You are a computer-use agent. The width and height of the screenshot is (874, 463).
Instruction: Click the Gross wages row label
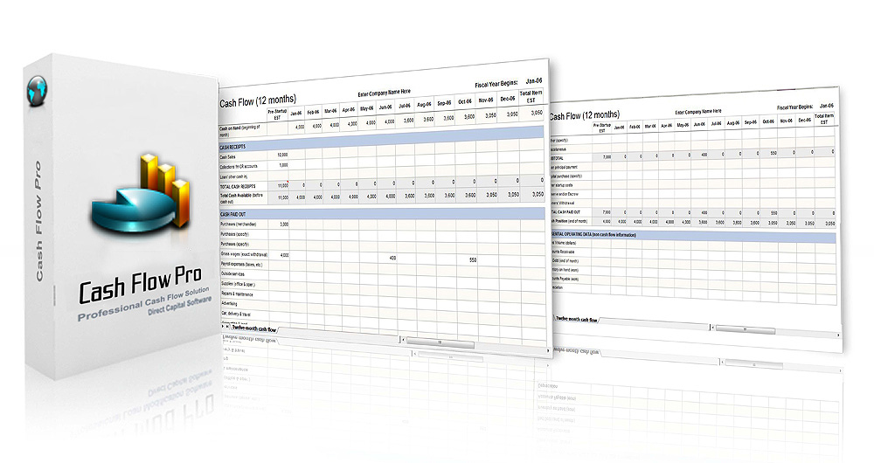coord(244,254)
